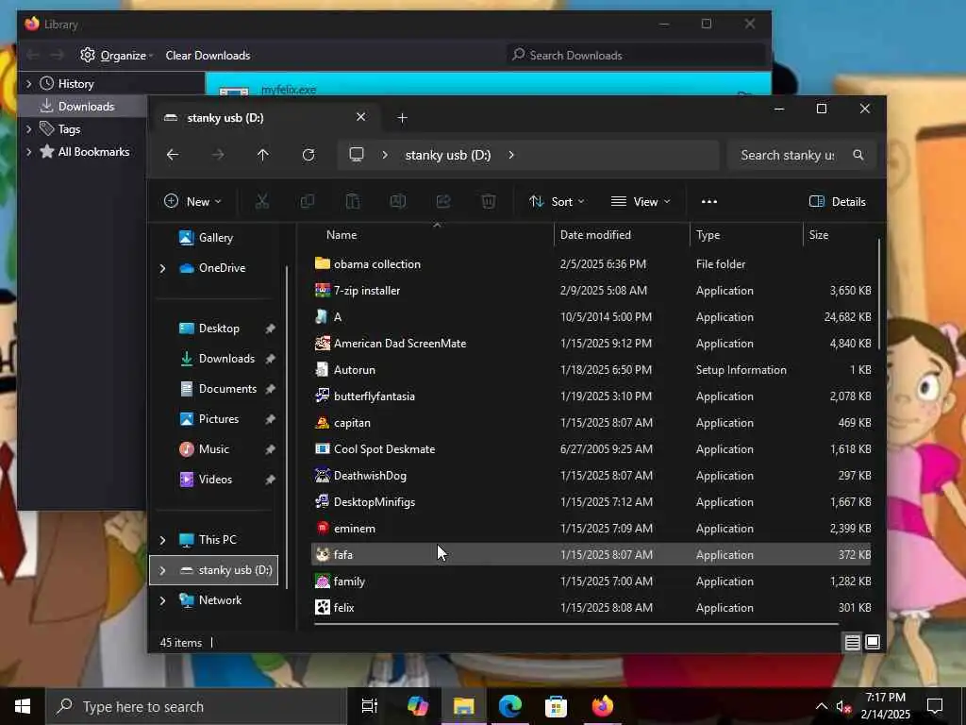
Task: Open Desktop in navigation pane
Action: tap(219, 328)
